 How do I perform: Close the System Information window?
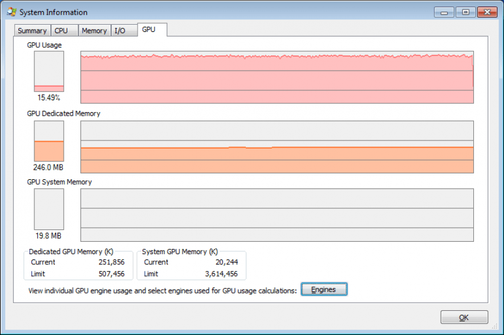tap(487, 12)
